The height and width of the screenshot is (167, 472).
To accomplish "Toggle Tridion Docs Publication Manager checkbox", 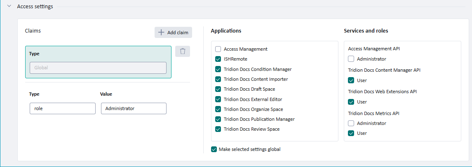I will point(218,119).
